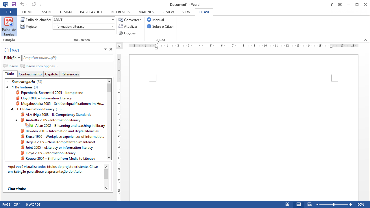Screen dimensions: 370x208
Task: Click the Converter button in ribbon
Action: (x=130, y=20)
